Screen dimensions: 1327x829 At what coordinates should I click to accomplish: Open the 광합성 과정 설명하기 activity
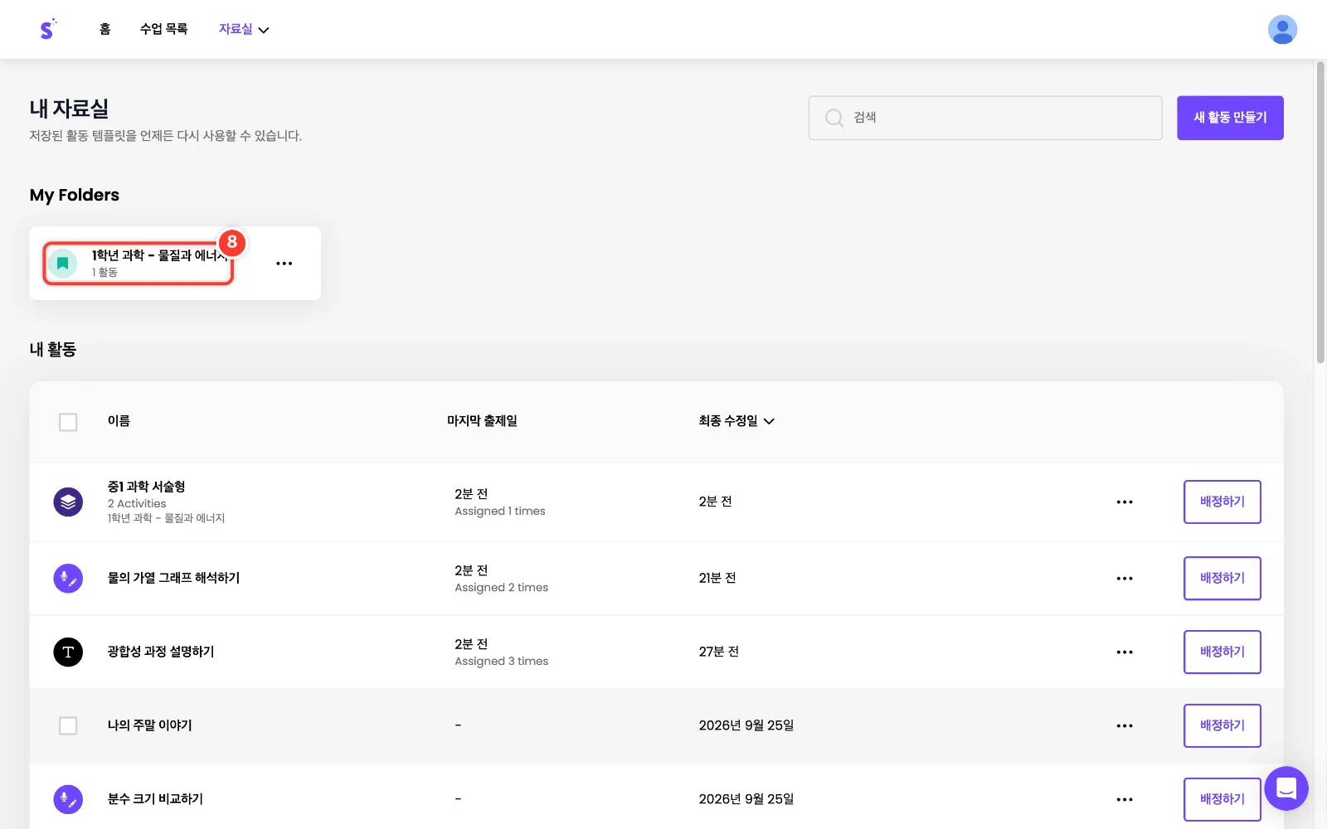pos(161,652)
